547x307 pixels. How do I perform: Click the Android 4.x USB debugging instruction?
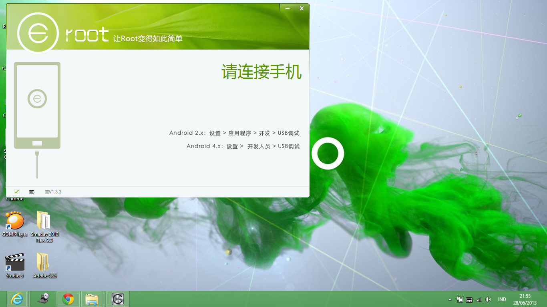click(x=243, y=146)
